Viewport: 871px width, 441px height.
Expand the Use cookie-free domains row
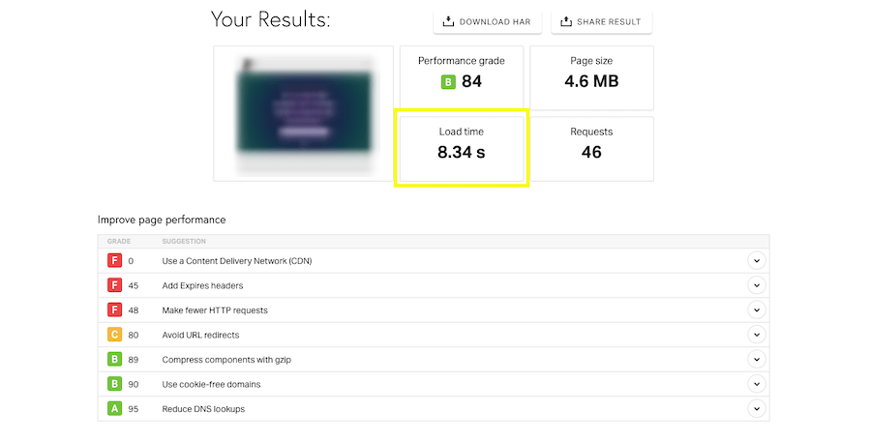(756, 384)
